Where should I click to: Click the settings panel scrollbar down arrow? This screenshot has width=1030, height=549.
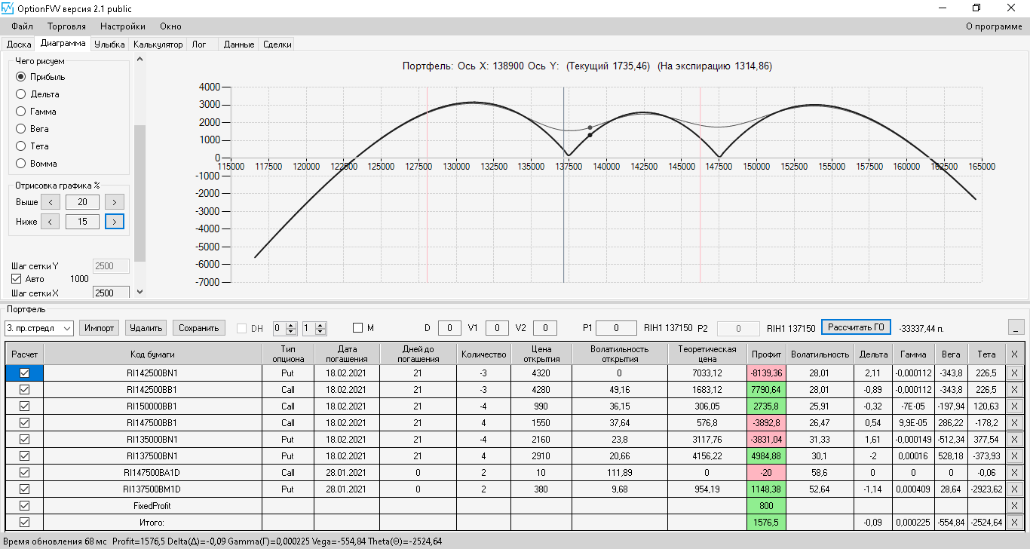tap(139, 292)
